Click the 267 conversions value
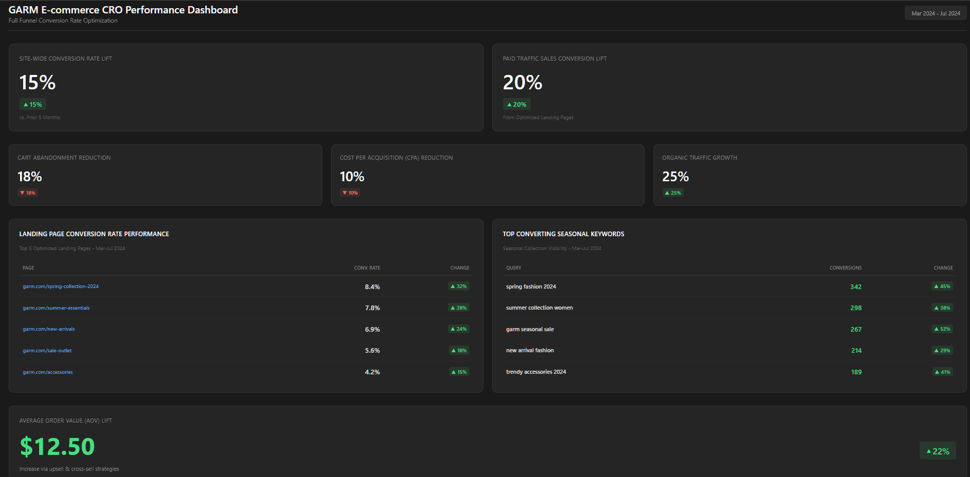Viewport: 970px width, 477px height. (x=856, y=330)
